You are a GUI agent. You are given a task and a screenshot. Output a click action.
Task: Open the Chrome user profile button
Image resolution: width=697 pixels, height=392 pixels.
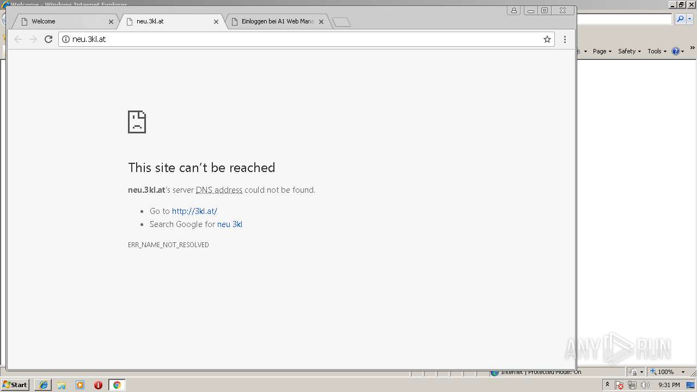click(514, 10)
